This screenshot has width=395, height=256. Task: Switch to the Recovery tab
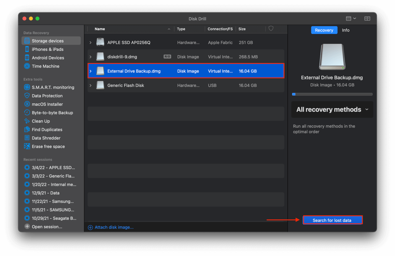(x=324, y=30)
